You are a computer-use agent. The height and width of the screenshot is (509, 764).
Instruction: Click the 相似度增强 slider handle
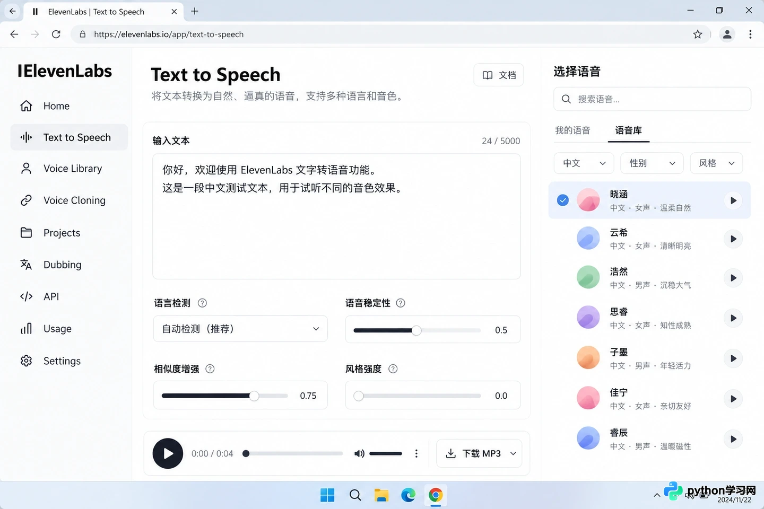point(255,396)
